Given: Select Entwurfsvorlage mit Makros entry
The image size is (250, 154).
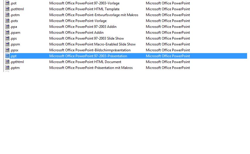Looking at the screenshot, I should [x=94, y=15].
